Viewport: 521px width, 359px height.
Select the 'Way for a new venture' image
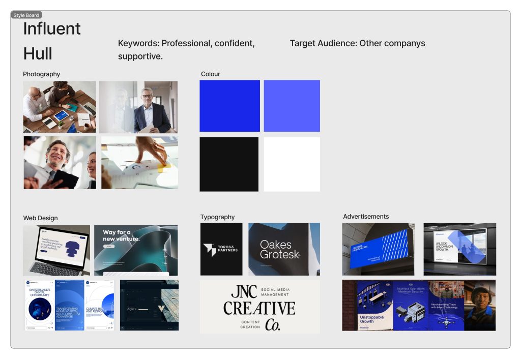point(136,250)
